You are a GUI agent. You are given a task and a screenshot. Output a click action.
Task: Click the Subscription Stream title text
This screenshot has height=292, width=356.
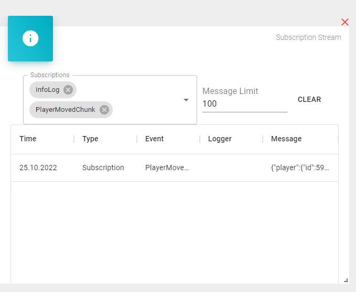[x=308, y=38]
